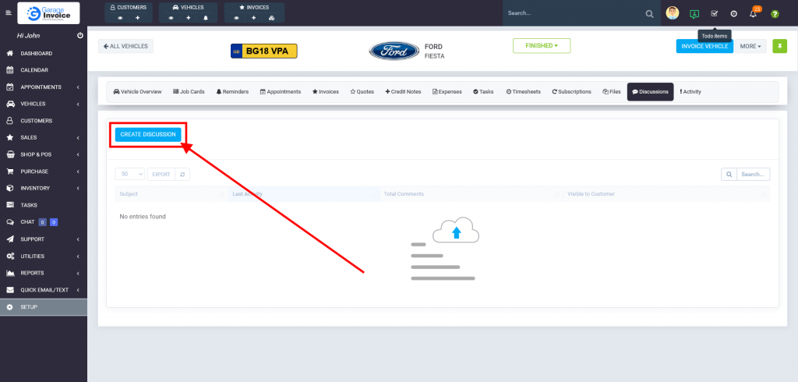Click the green pin button
This screenshot has height=382, width=798.
[779, 46]
